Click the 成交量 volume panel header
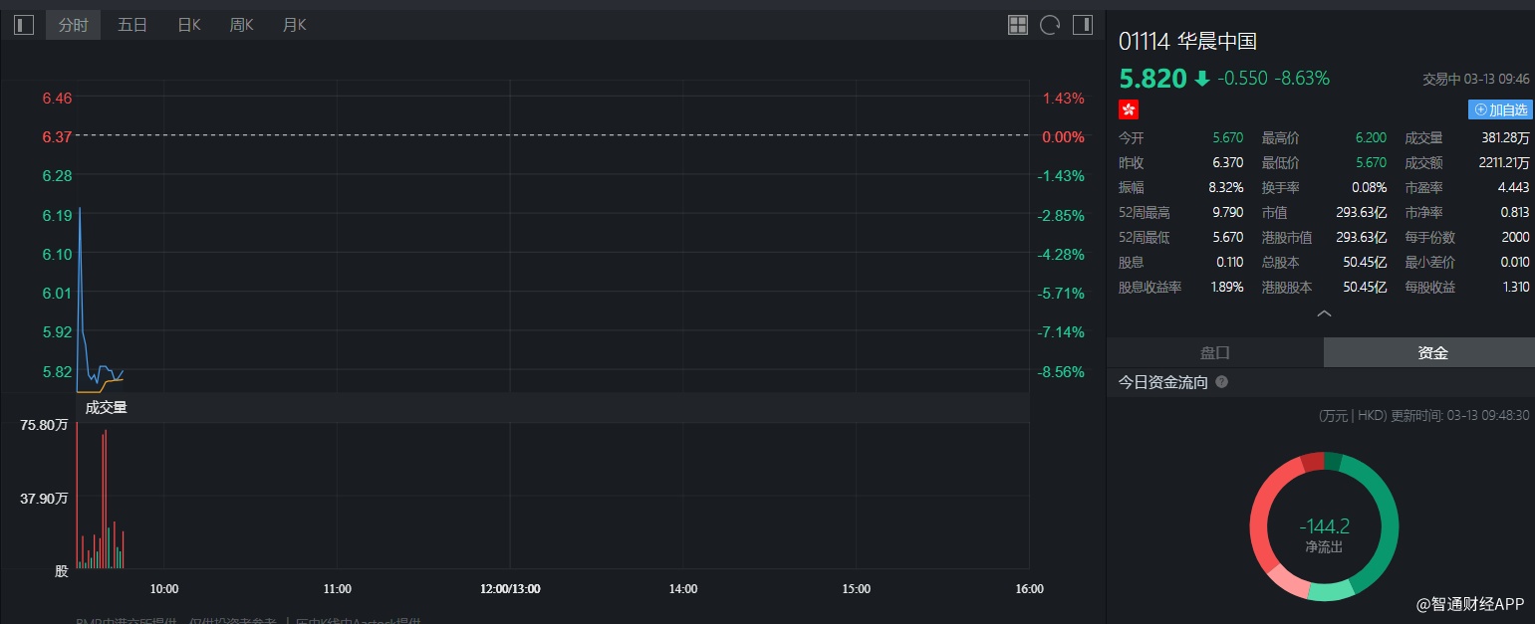1535x624 pixels. pyautogui.click(x=106, y=407)
